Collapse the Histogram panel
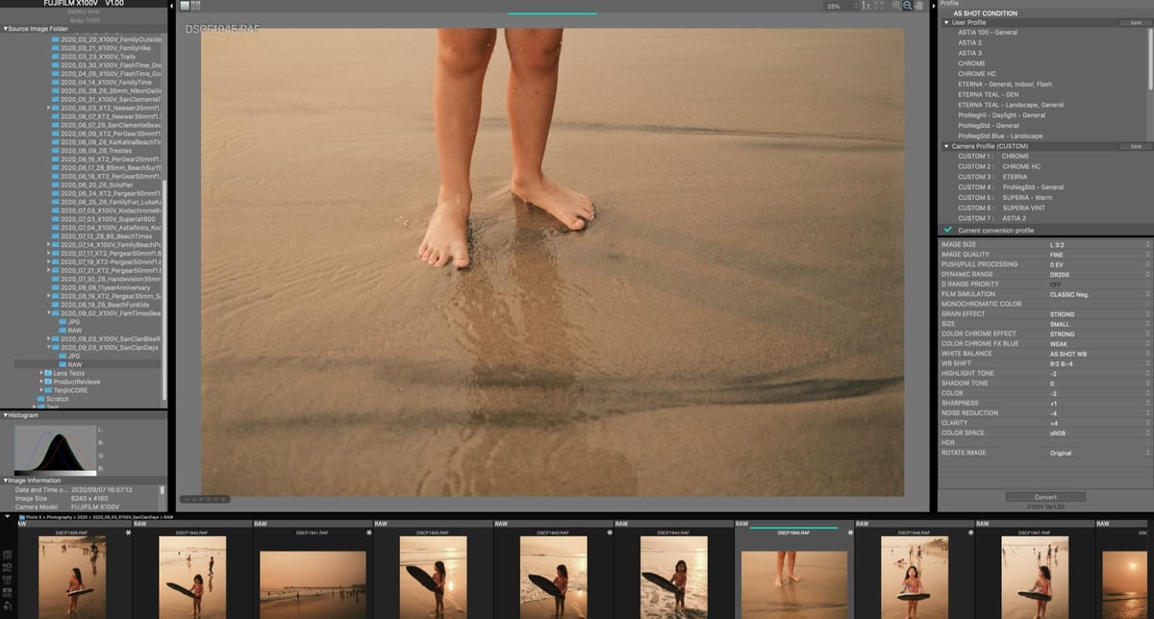 (x=5, y=415)
